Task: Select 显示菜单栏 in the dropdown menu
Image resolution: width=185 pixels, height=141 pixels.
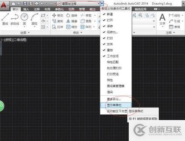Action: tap(116, 105)
